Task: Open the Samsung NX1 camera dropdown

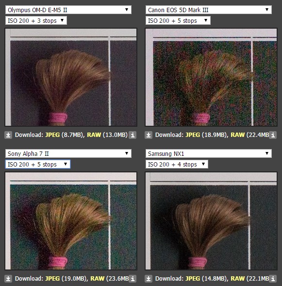Action: 209,153
